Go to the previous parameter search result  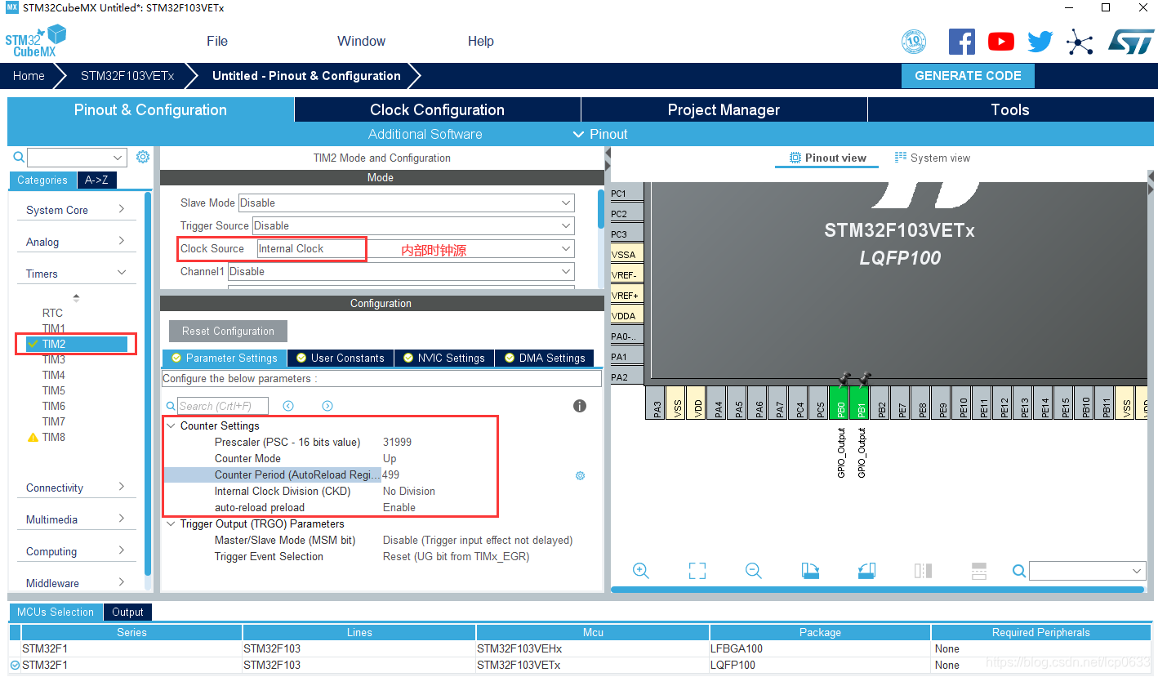[x=288, y=406]
